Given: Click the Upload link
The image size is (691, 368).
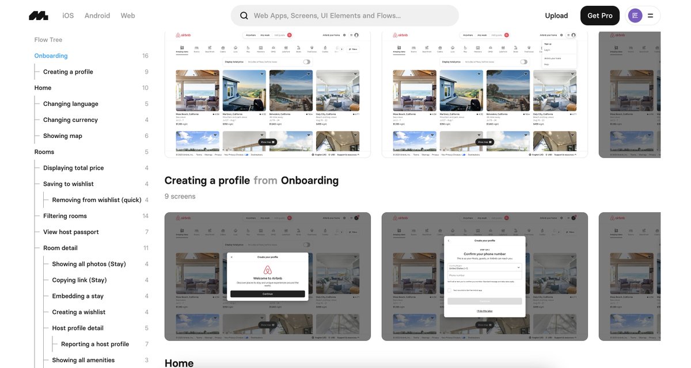Looking at the screenshot, I should pos(556,16).
